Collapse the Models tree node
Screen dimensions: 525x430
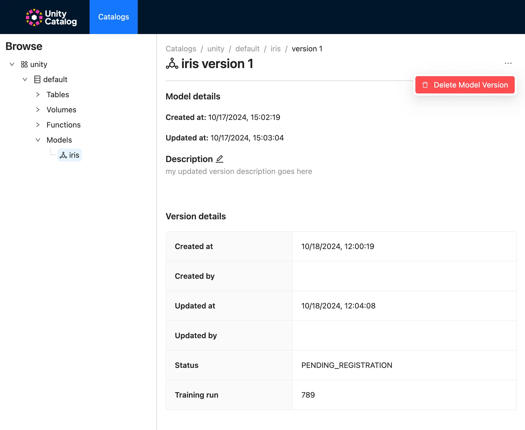click(x=38, y=140)
